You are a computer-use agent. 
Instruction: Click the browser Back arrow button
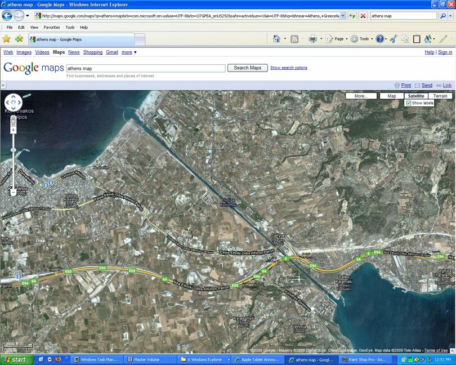7,15
